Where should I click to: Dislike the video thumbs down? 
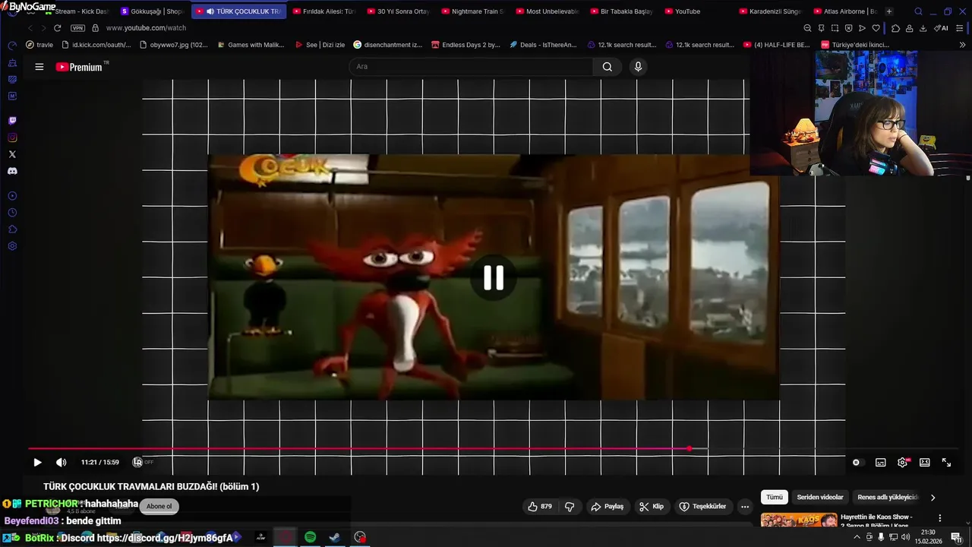click(x=570, y=507)
